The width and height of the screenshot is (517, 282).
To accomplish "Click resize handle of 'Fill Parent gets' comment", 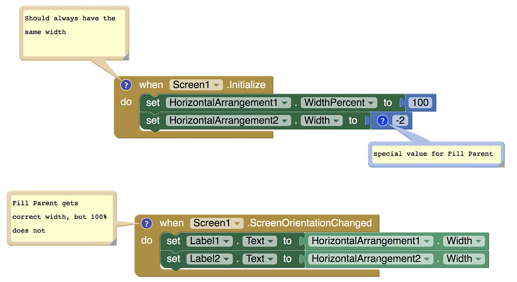I will (x=113, y=242).
